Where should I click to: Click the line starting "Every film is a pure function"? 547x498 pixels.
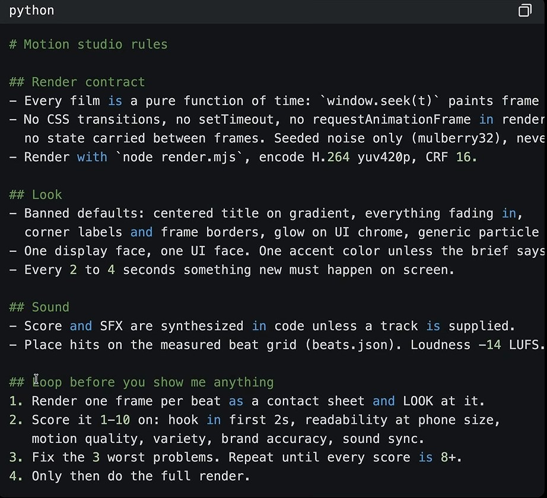point(274,101)
